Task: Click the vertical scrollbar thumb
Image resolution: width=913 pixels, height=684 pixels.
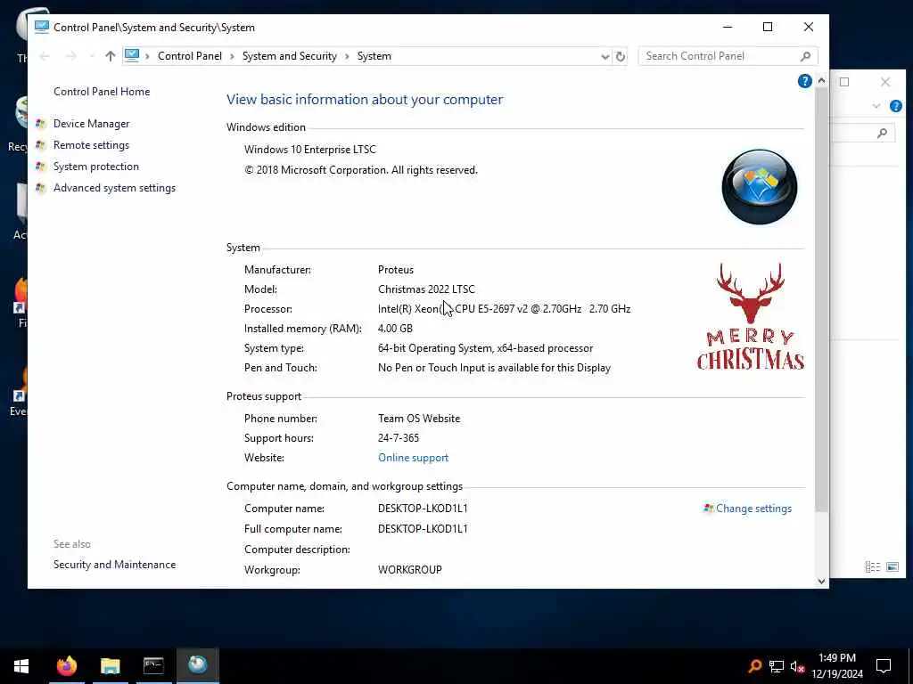Action: click(821, 299)
